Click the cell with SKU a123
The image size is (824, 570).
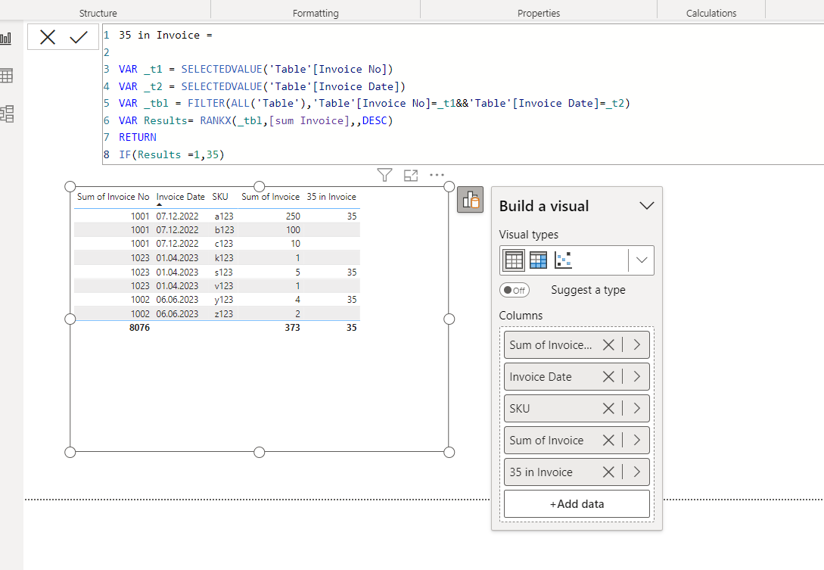[224, 216]
